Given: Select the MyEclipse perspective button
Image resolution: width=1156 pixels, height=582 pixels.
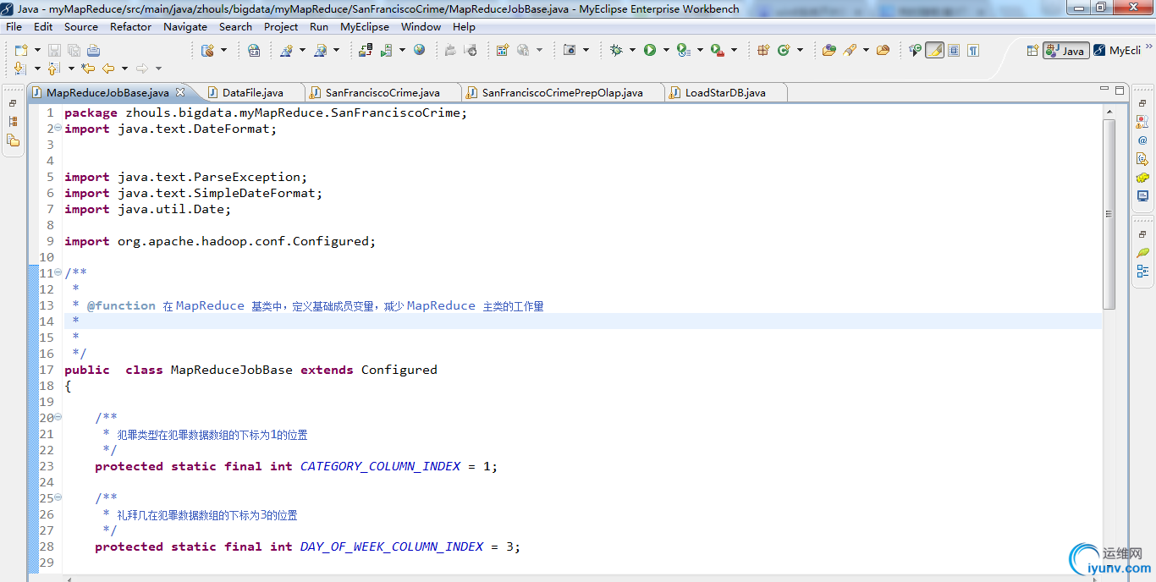Looking at the screenshot, I should pyautogui.click(x=1118, y=51).
